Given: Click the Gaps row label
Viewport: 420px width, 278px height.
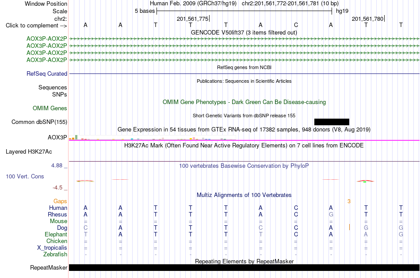Looking at the screenshot, I should click(x=60, y=201).
